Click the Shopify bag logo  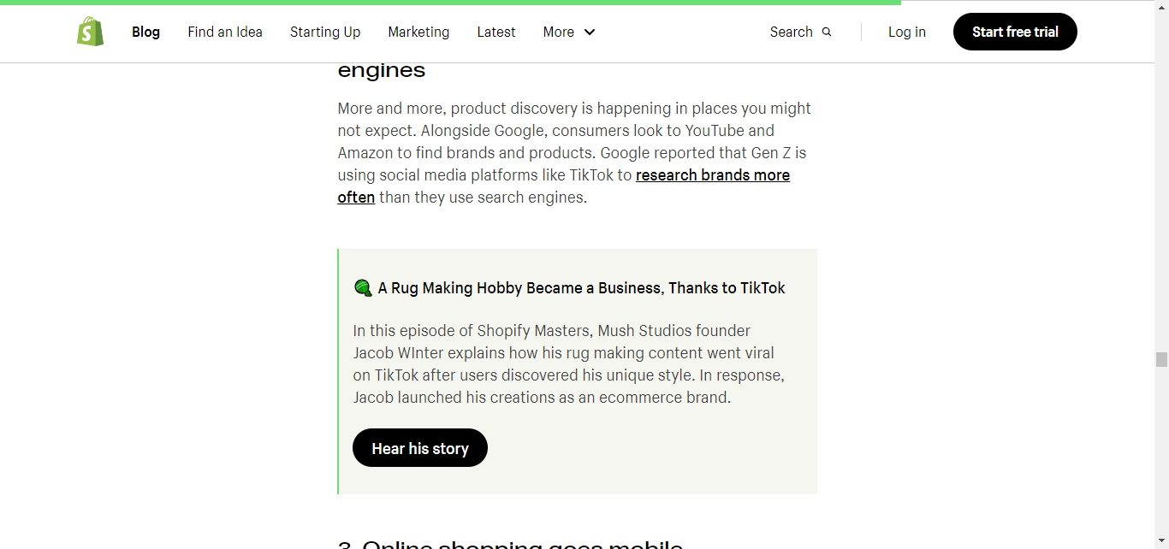click(x=90, y=32)
